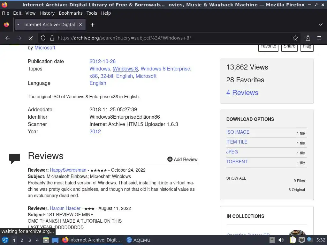Expand the list all tabs chevron
The height and width of the screenshot is (245, 327).
[x=321, y=25]
